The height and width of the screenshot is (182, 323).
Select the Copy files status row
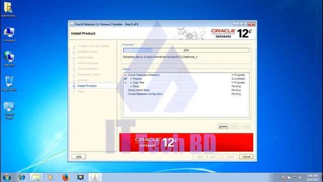pyautogui.click(x=186, y=82)
